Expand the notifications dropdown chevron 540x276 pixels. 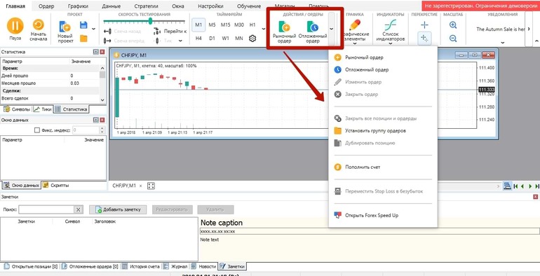click(x=502, y=43)
